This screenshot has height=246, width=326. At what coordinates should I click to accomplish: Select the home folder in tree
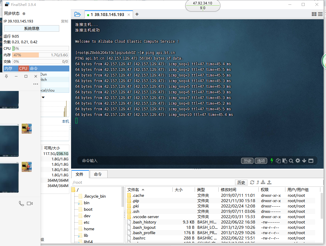pyautogui.click(x=87, y=229)
